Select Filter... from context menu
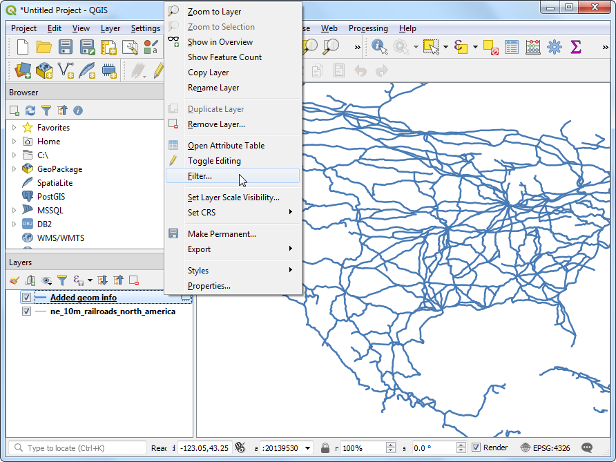The image size is (616, 462). click(x=200, y=176)
